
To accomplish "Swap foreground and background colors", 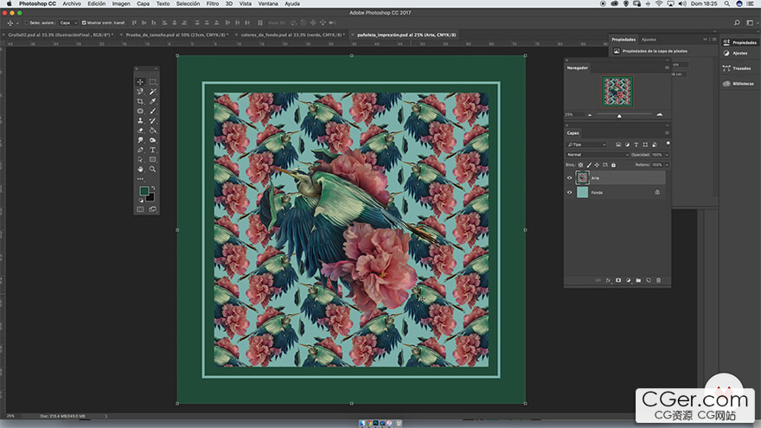I will click(153, 188).
